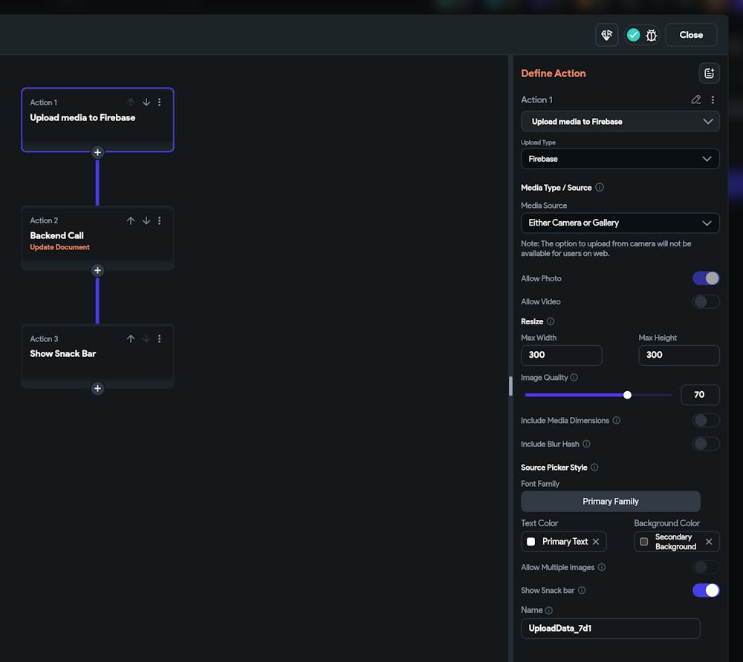Enable Include Media Dimensions switch

coord(706,420)
